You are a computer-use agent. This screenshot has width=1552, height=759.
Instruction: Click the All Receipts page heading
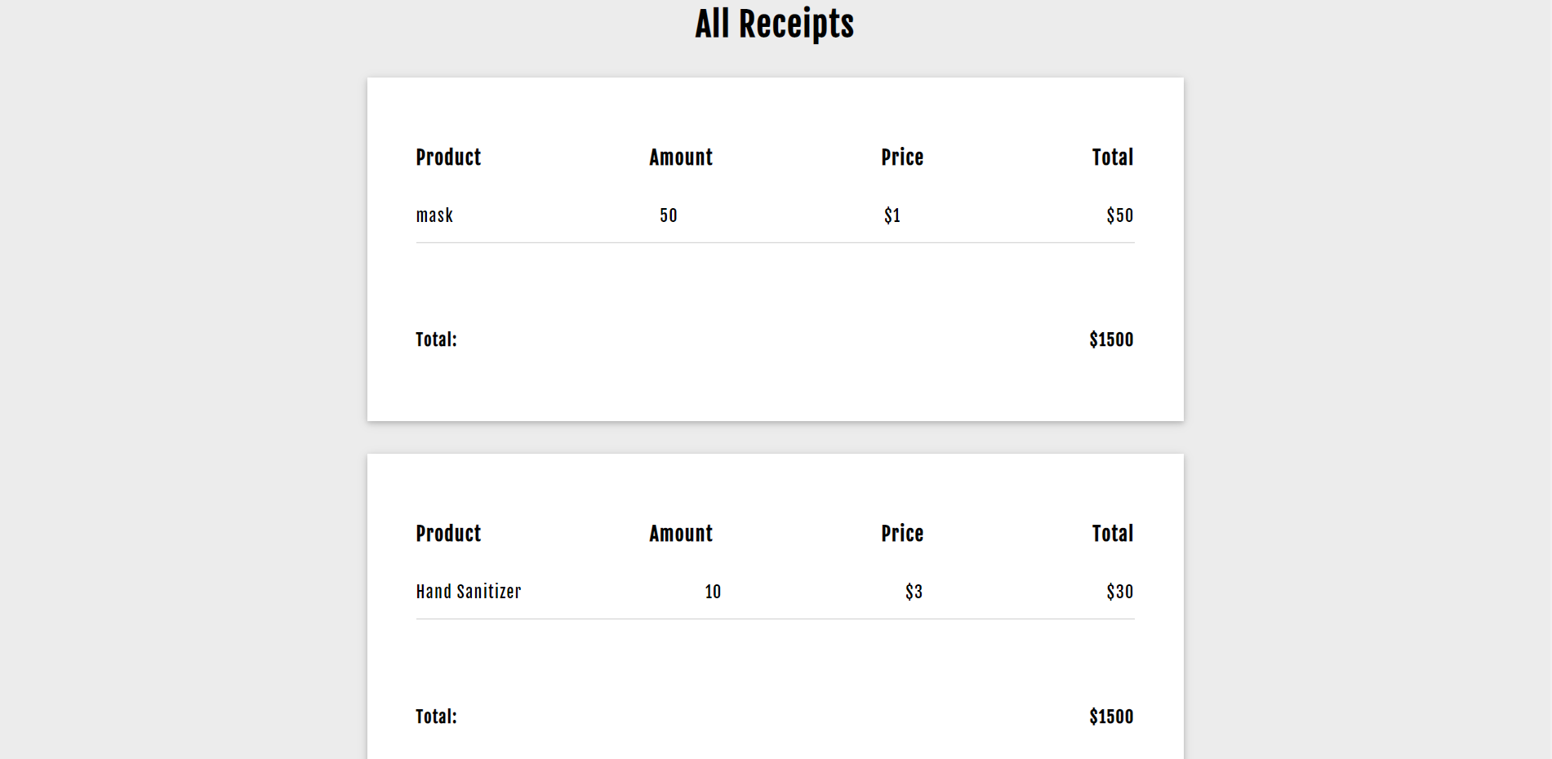(x=774, y=24)
